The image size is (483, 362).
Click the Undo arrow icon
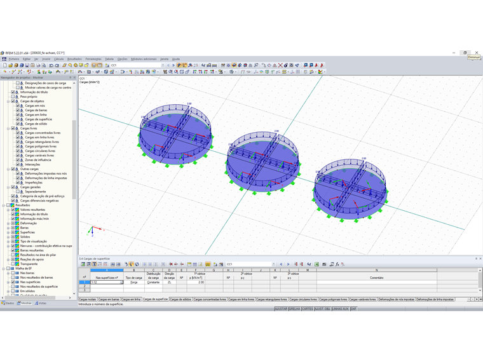coord(51,65)
